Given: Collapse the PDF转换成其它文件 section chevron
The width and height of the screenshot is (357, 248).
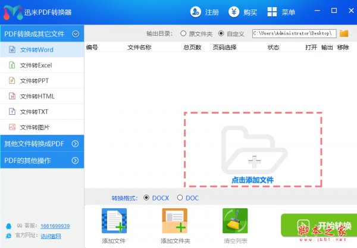Looking at the screenshot, I should click(76, 34).
